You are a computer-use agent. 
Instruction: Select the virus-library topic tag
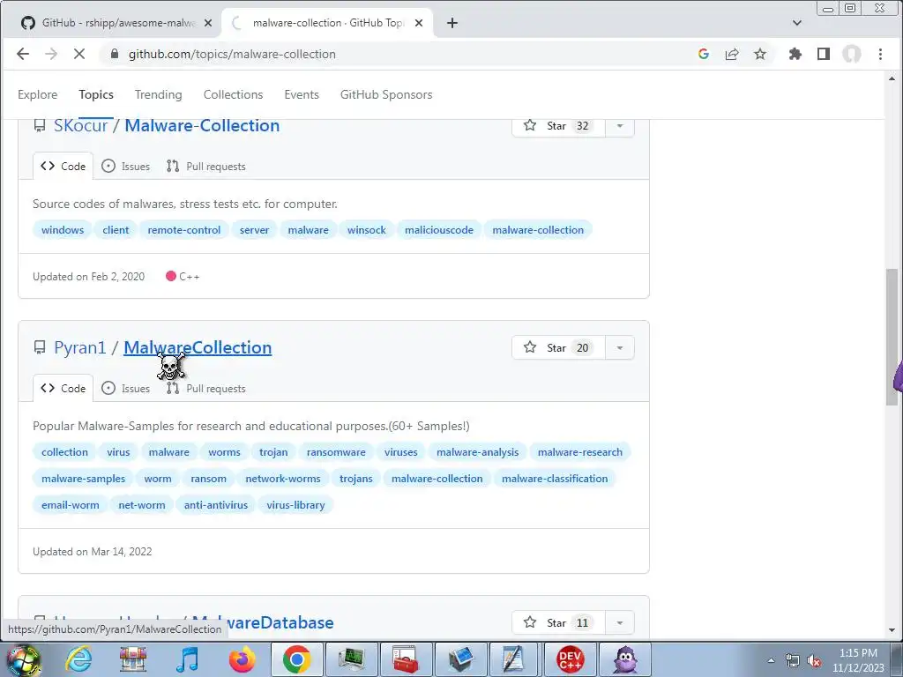point(295,505)
